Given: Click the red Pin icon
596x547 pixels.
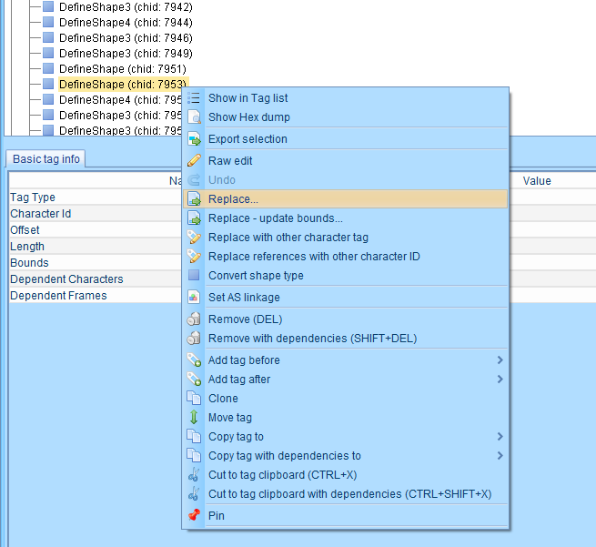Looking at the screenshot, I should [x=194, y=516].
